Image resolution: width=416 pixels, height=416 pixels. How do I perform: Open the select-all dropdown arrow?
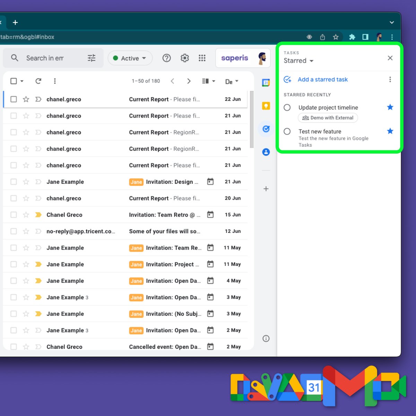(x=22, y=81)
